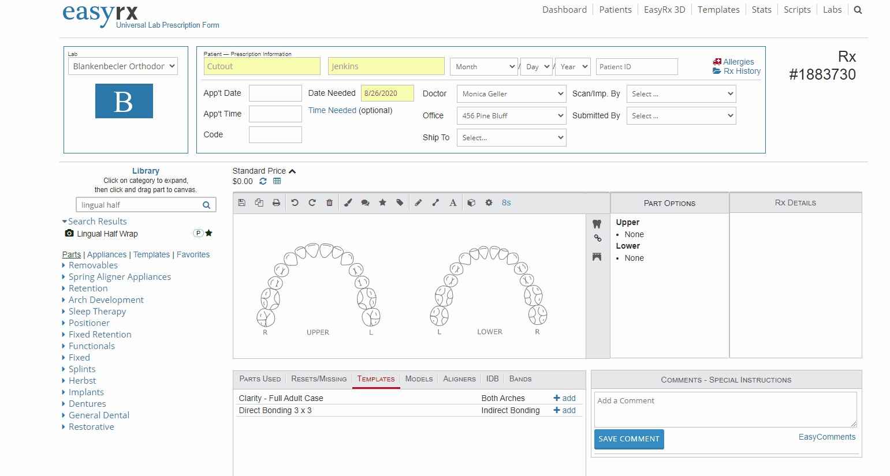Expand the Herbst category

(82, 381)
